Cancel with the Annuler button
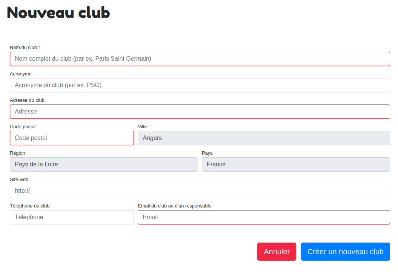 [x=277, y=252]
